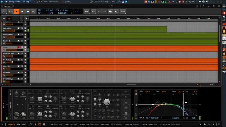Set EQ+ range to ±30
Image resolution: width=226 pixels, height=127 pixels.
tap(187, 91)
